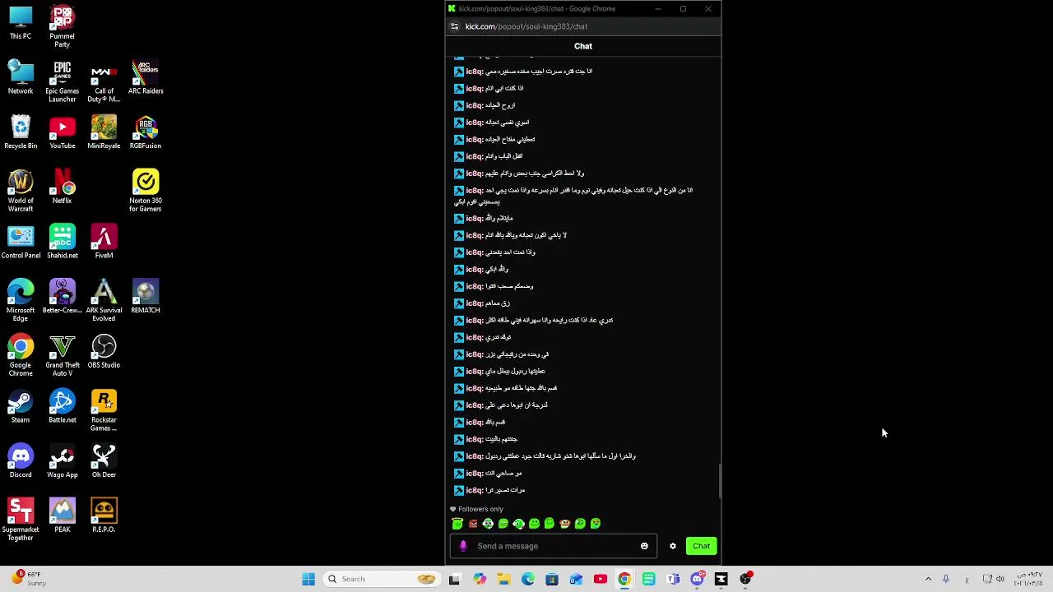The width and height of the screenshot is (1053, 592).
Task: Click the taskbar Search box
Action: point(380,579)
